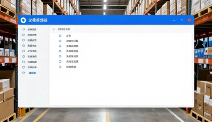
Task: Select the sixth row in the content list
Action: click(69, 62)
